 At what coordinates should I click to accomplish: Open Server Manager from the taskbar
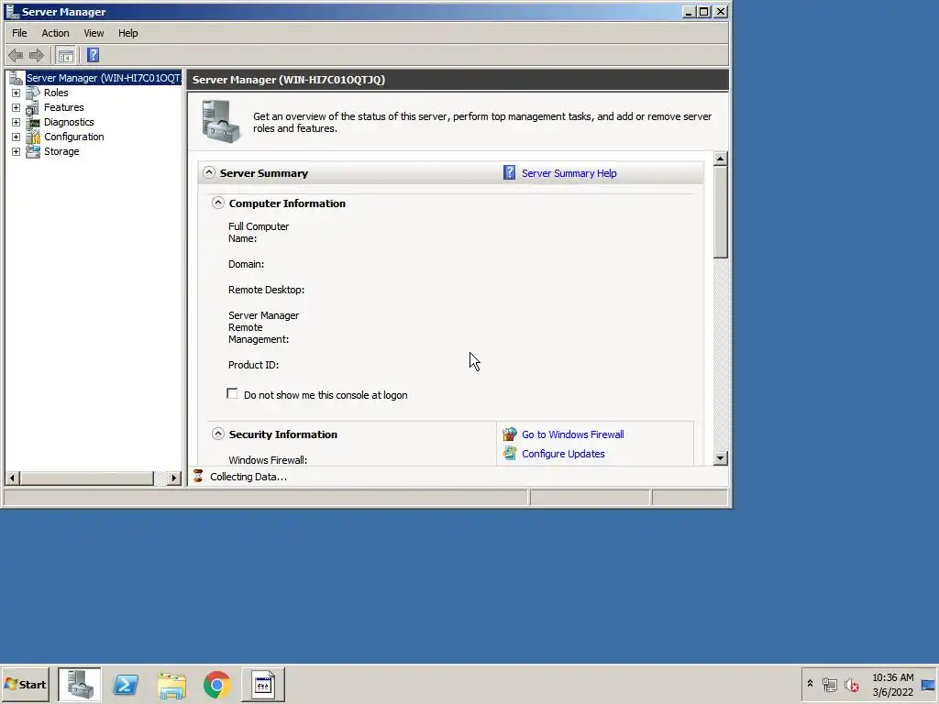click(x=80, y=684)
